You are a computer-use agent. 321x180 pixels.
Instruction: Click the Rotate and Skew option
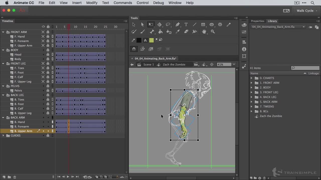(142, 49)
